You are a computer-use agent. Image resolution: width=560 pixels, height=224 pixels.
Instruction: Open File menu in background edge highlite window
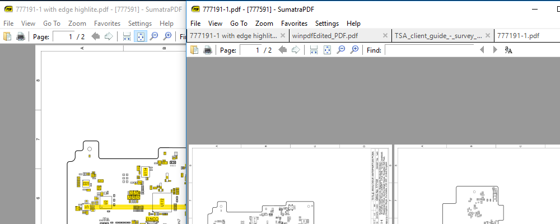pyautogui.click(x=8, y=24)
